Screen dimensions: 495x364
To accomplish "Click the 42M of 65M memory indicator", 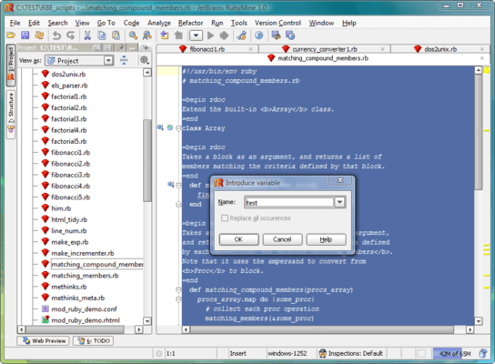I will pyautogui.click(x=455, y=353).
